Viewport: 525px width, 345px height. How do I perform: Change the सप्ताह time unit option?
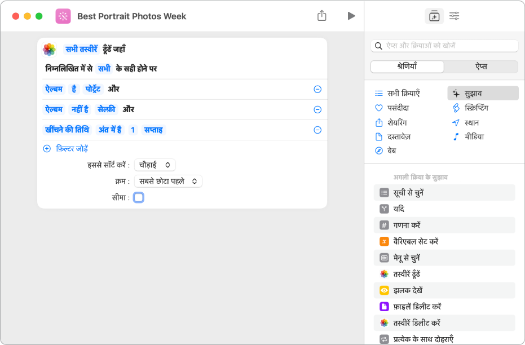click(153, 130)
